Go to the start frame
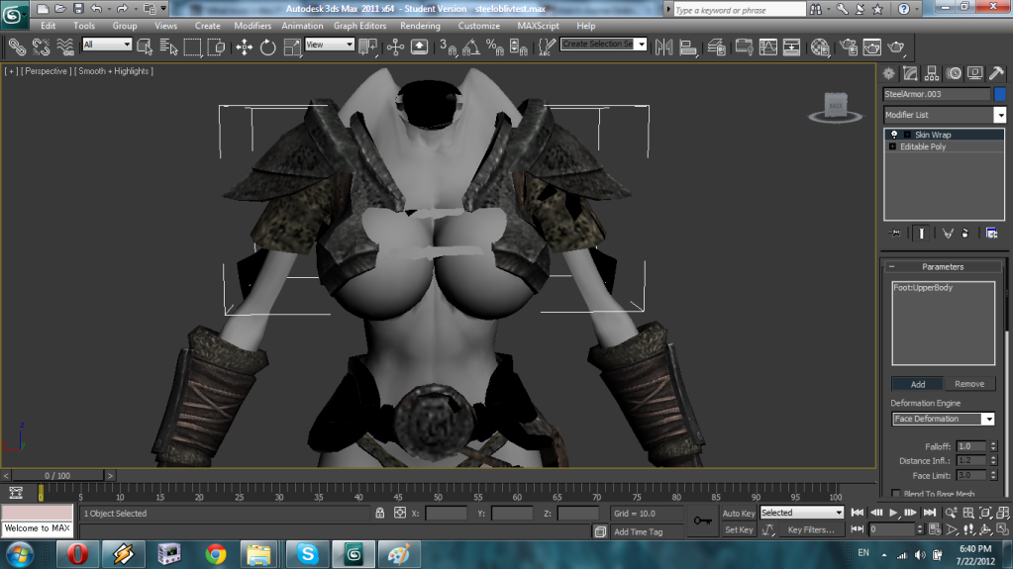The height and width of the screenshot is (569, 1013). [x=858, y=513]
